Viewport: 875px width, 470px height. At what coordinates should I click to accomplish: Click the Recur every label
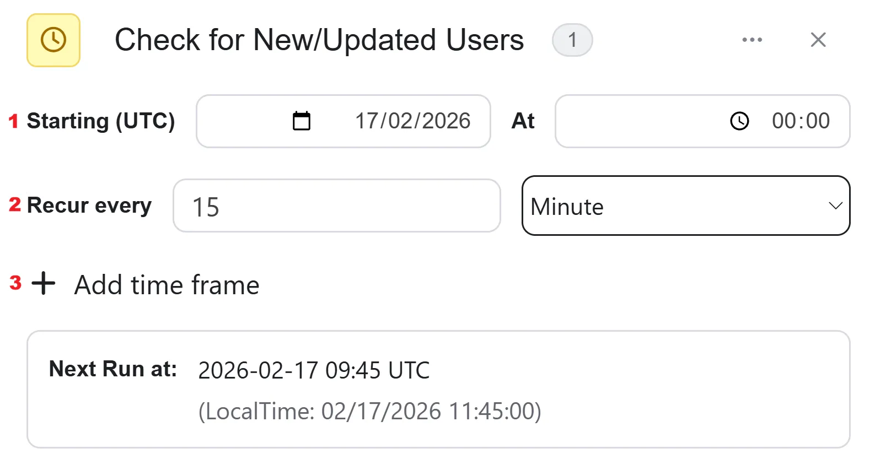(x=89, y=206)
